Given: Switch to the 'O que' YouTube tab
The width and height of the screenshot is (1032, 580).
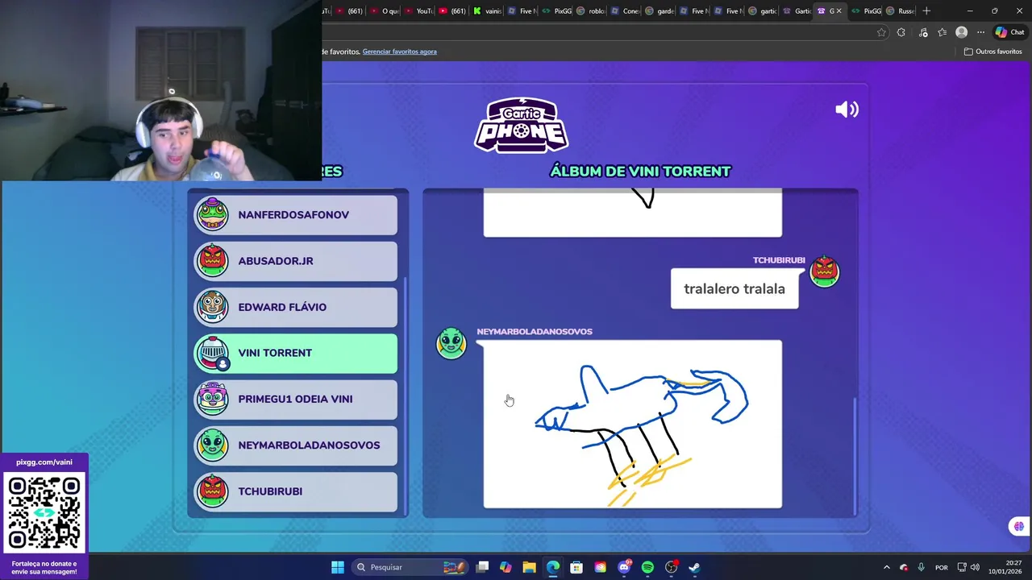Looking at the screenshot, I should 385,10.
